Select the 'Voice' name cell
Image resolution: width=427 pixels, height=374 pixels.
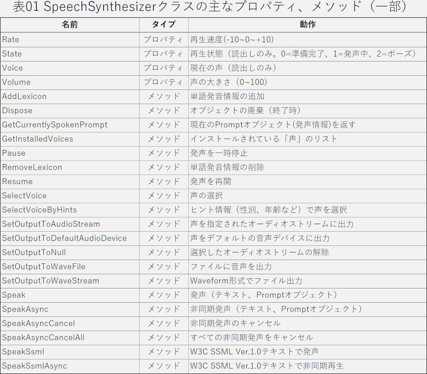[70, 68]
